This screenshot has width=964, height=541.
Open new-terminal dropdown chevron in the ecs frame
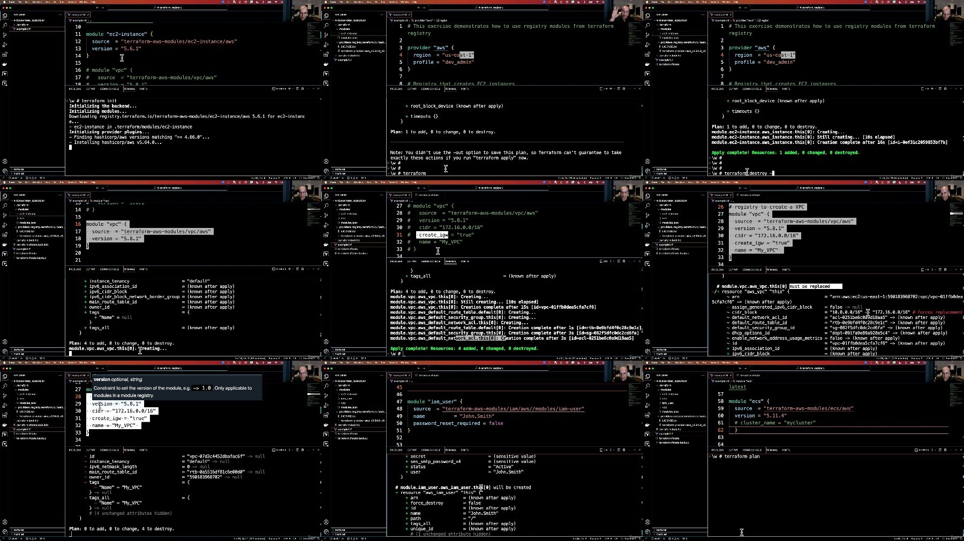(x=936, y=450)
